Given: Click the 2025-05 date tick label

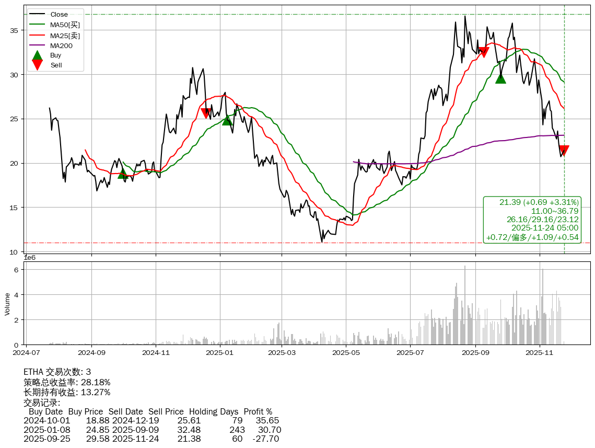Looking at the screenshot, I should (x=346, y=353).
